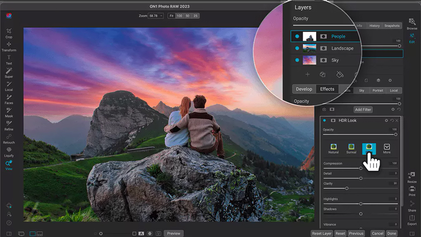Add a new layer with plus icon
Image resolution: width=421 pixels, height=237 pixels.
308,74
